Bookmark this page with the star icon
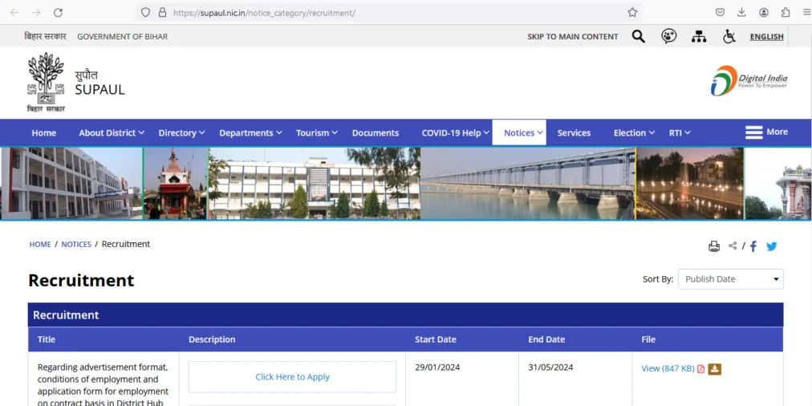812x406 pixels. [632, 12]
